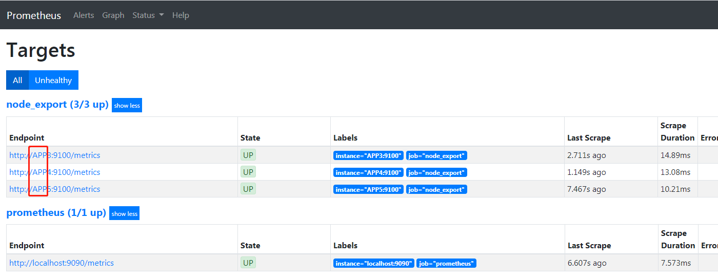This screenshot has height=278, width=718.
Task: Open the APP3:9100/metrics endpoint link
Action: coord(55,155)
